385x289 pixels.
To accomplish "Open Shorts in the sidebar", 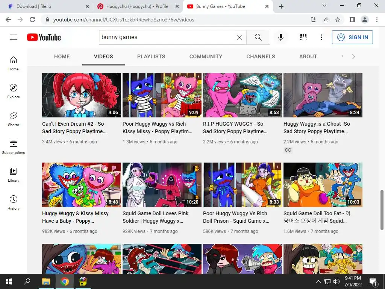I will pyautogui.click(x=14, y=119).
